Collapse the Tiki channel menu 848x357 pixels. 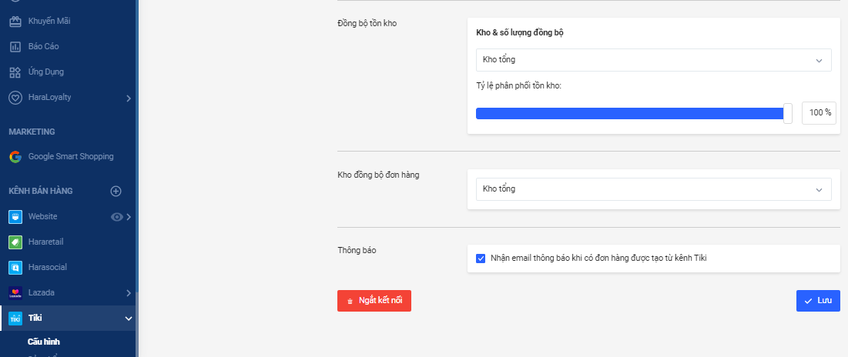pos(129,319)
